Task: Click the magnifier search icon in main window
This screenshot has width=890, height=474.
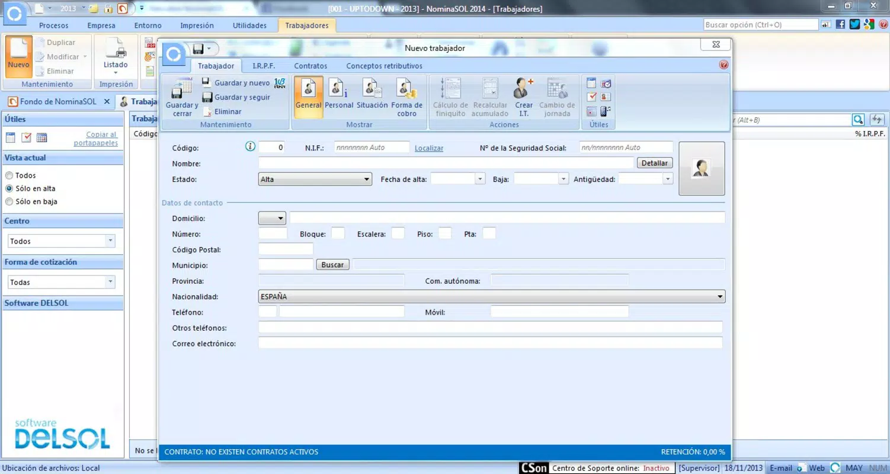Action: tap(858, 120)
